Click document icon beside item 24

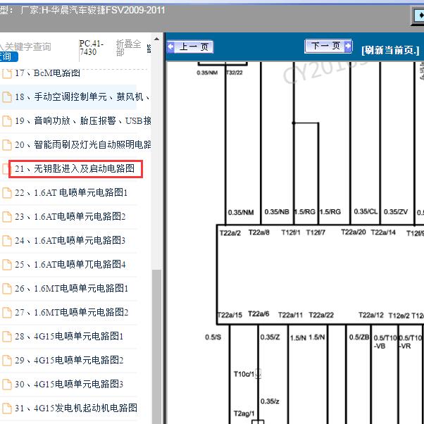7,241
